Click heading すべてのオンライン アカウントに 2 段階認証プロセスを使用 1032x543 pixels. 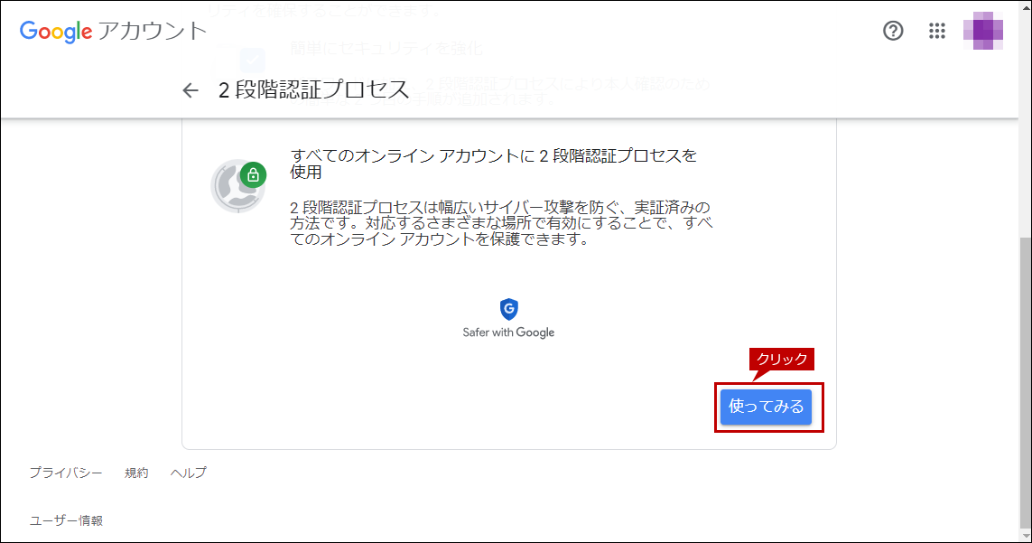coord(494,164)
